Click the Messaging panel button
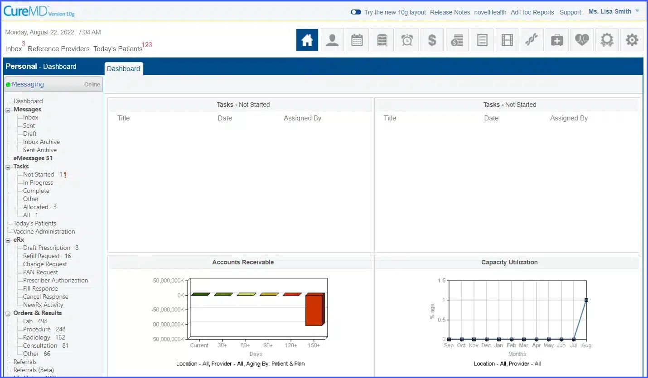The height and width of the screenshot is (378, 648). coord(54,84)
